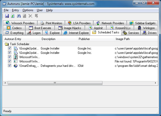Open the Options menu
Viewport: 161px width, 116px height.
pyautogui.click(x=28, y=10)
